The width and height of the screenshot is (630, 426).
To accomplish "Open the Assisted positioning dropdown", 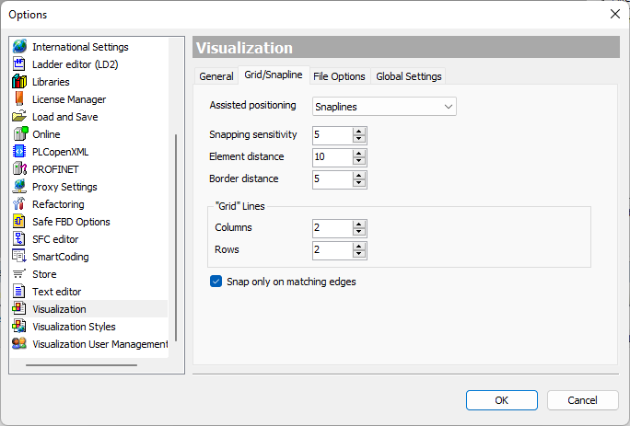I will (x=384, y=107).
